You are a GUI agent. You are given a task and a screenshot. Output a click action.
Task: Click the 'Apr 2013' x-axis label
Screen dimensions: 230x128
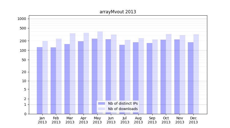84,120
